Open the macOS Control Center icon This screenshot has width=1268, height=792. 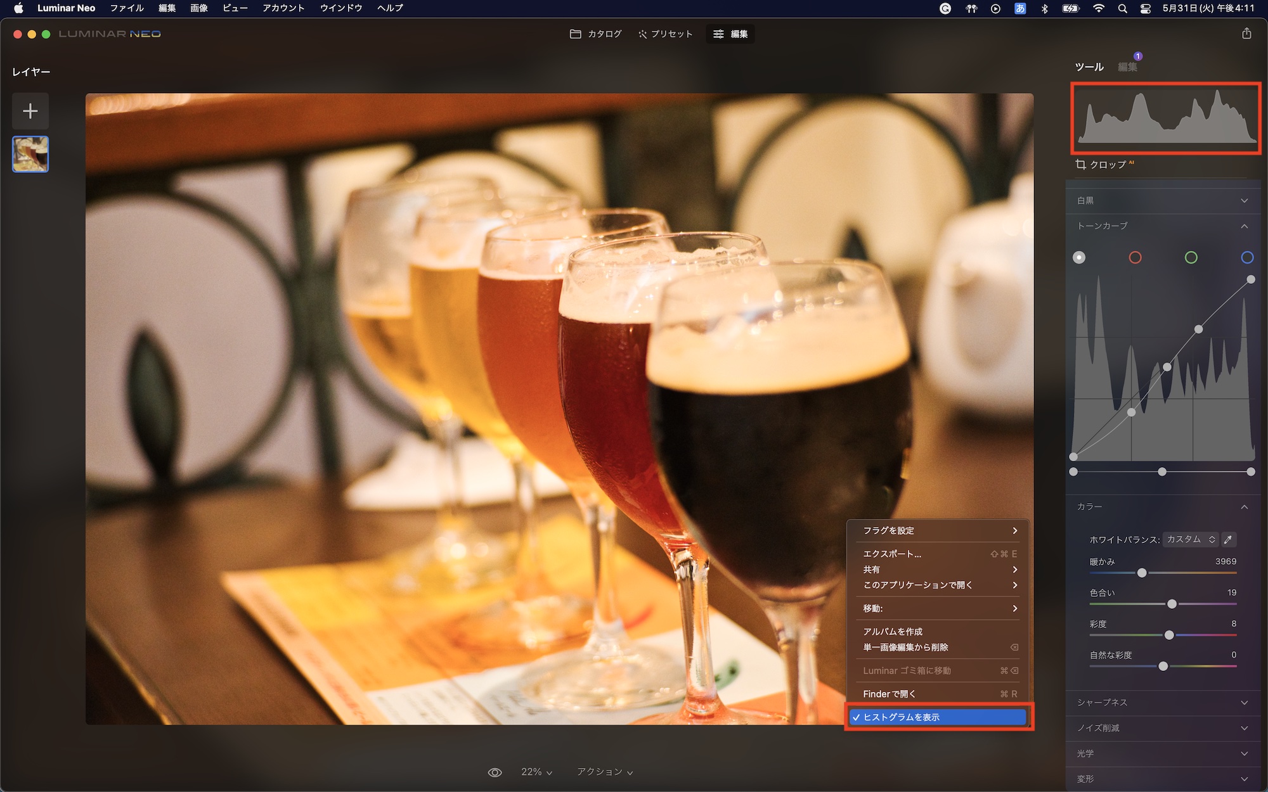coord(1145,8)
